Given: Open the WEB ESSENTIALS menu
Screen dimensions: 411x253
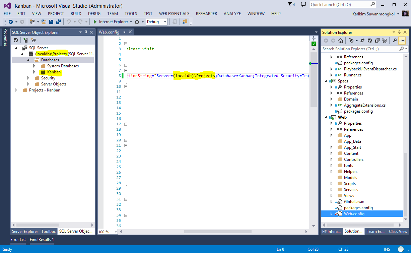Looking at the screenshot, I should [x=174, y=14].
